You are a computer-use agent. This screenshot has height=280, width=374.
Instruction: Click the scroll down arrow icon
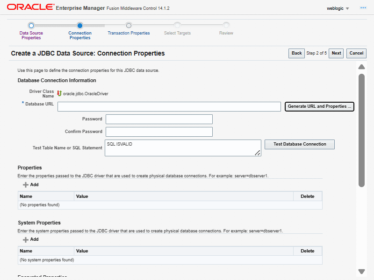coord(361,271)
